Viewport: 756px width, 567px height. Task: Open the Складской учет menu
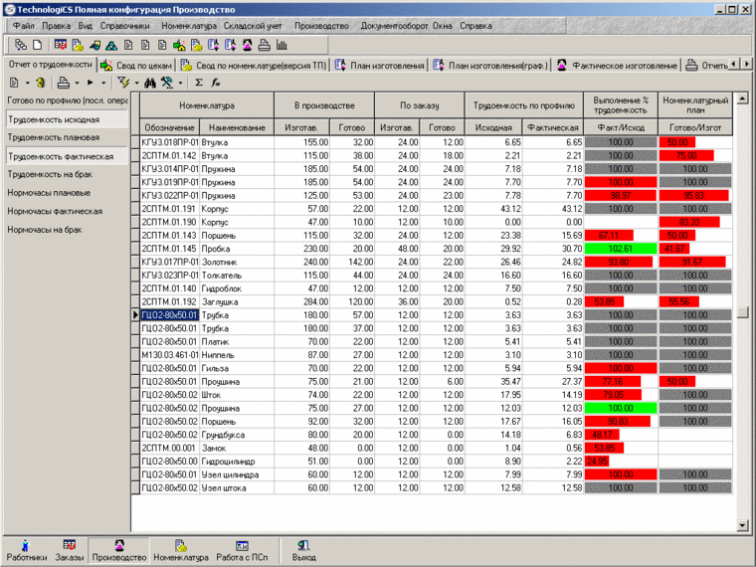pos(252,26)
